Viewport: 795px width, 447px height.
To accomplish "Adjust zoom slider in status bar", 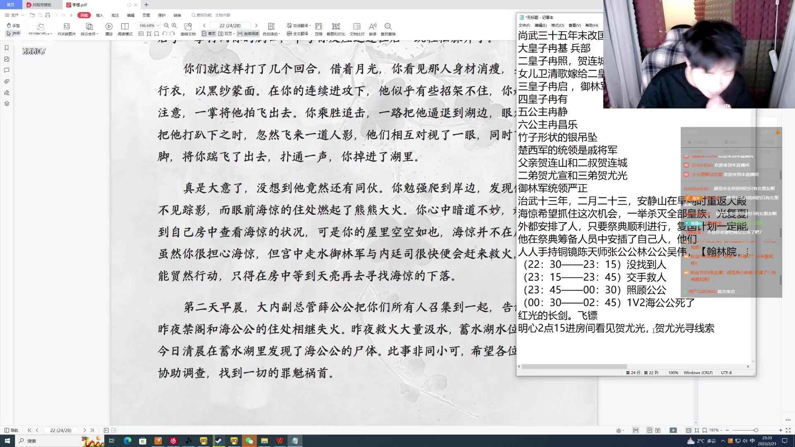I will click(756, 430).
